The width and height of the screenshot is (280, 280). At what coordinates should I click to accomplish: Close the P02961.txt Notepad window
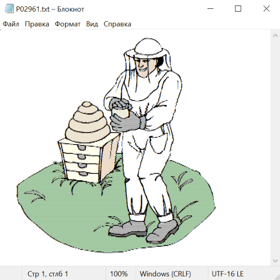pyautogui.click(x=266, y=9)
